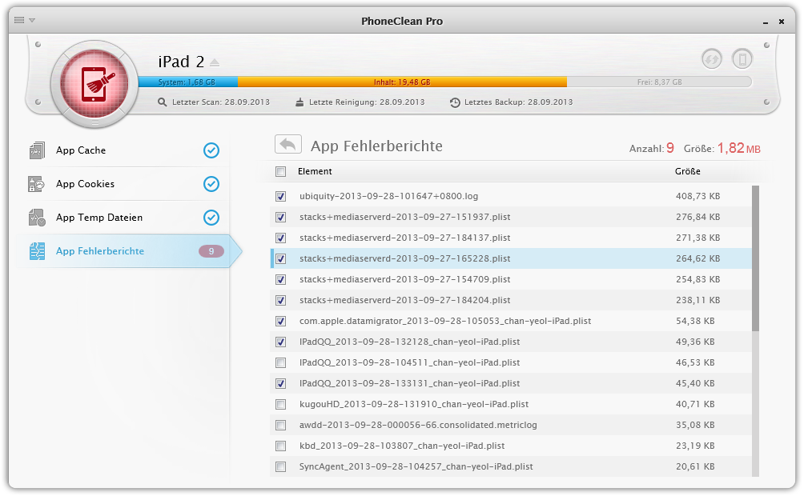Screen dimensions: 804x496
Task: Check the kbd_2013-09-28 plist checkbox
Action: (x=280, y=446)
